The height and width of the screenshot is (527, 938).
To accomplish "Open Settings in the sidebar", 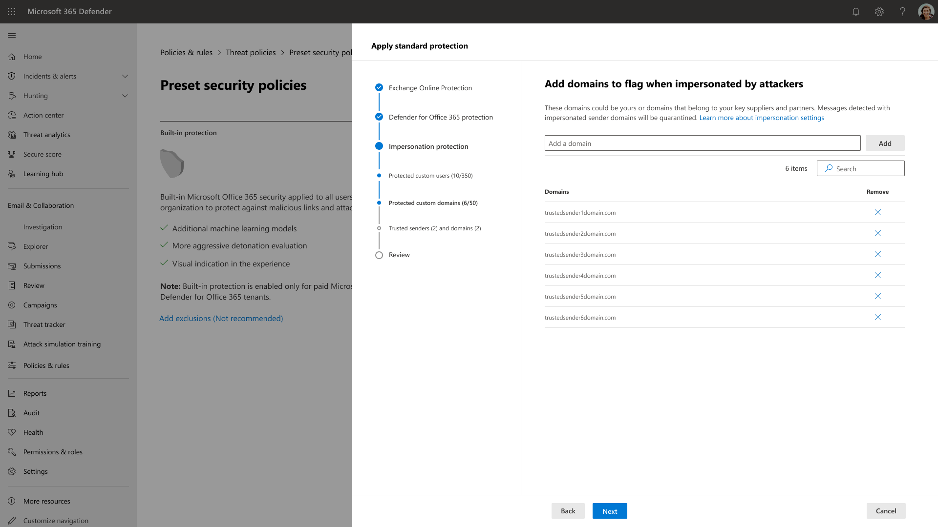I will click(35, 471).
